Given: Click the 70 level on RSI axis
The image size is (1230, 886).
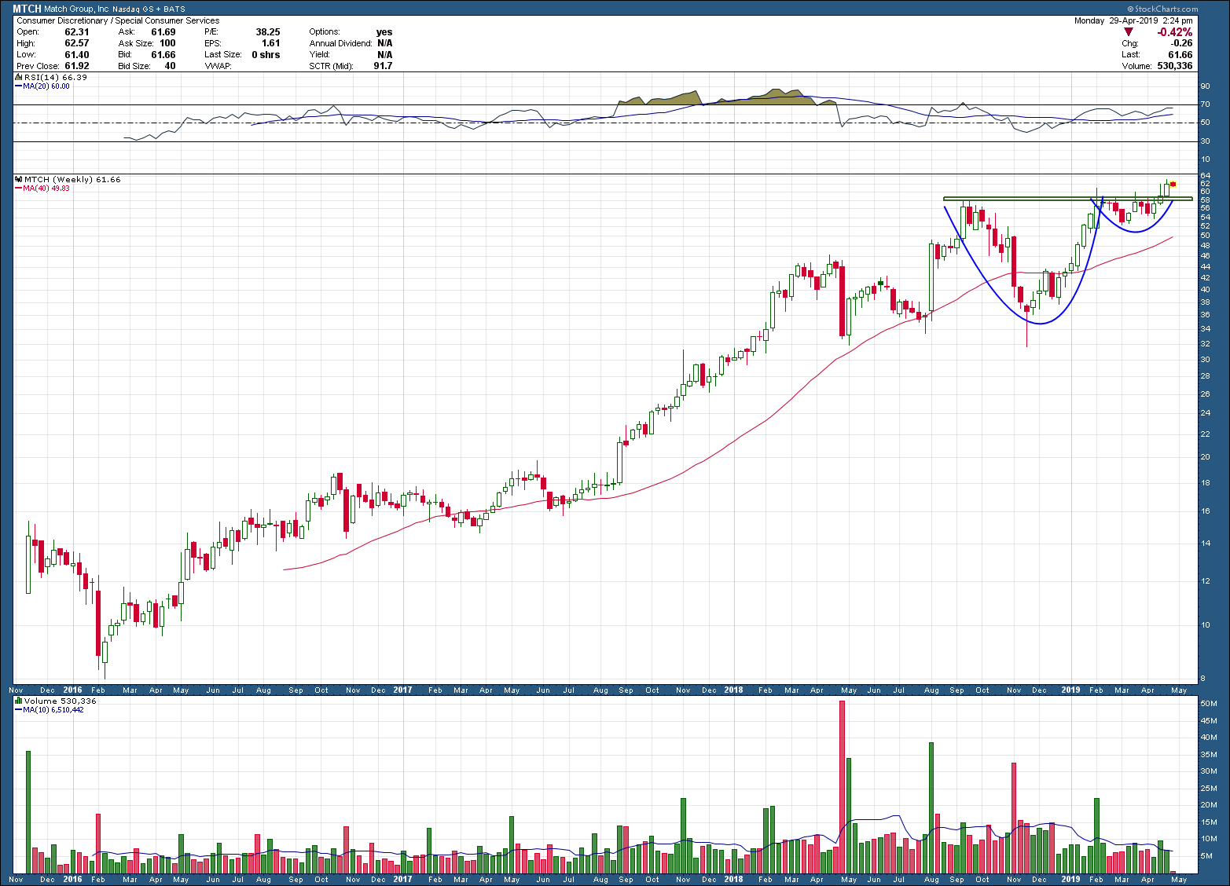Looking at the screenshot, I should click(x=1205, y=104).
